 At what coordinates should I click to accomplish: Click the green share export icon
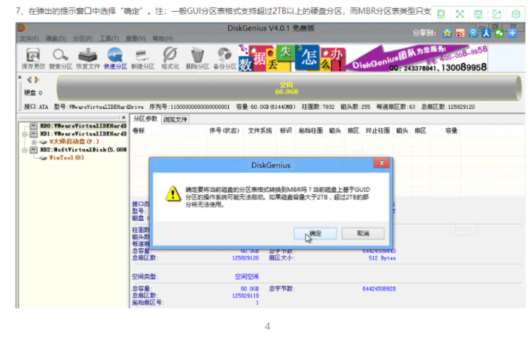pos(497,14)
